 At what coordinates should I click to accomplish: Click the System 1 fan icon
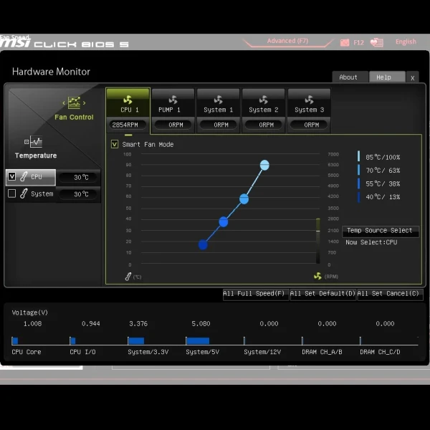pyautogui.click(x=219, y=100)
